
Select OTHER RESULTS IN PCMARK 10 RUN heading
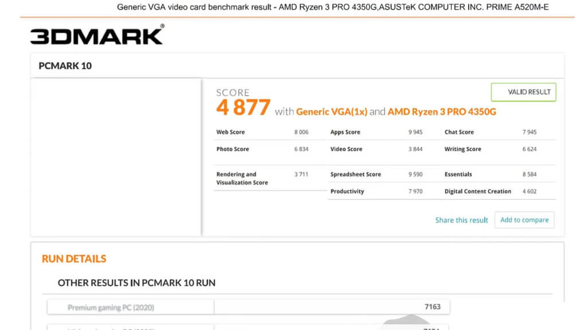pyautogui.click(x=136, y=283)
